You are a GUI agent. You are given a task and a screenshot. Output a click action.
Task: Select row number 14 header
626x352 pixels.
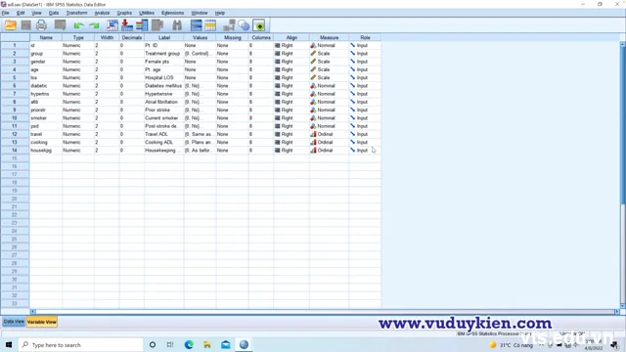point(15,151)
